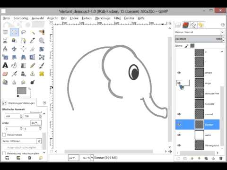Hide the weiss layer
The image size is (227, 170).
(x=179, y=135)
